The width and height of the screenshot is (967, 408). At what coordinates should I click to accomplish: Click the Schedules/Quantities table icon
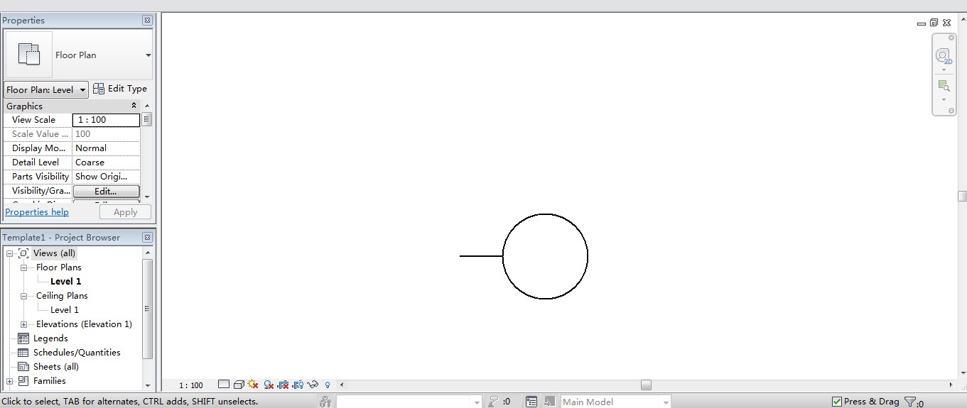(23, 353)
